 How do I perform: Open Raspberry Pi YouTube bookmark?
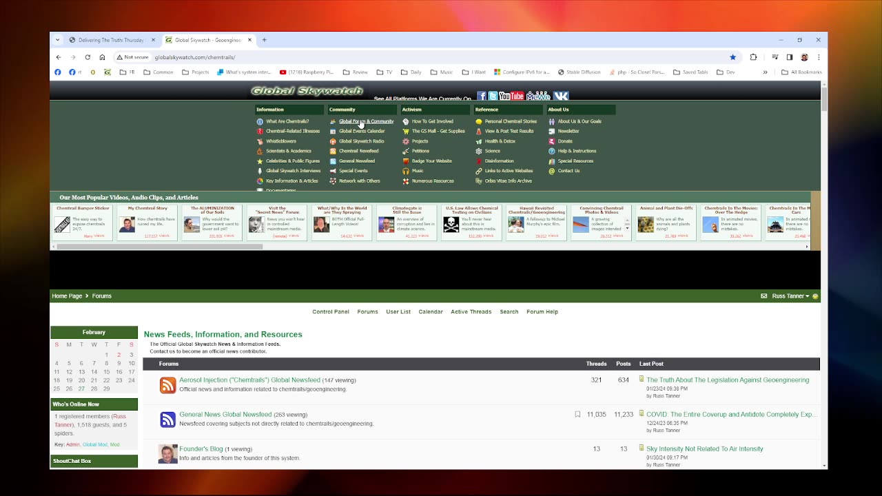click(x=307, y=72)
